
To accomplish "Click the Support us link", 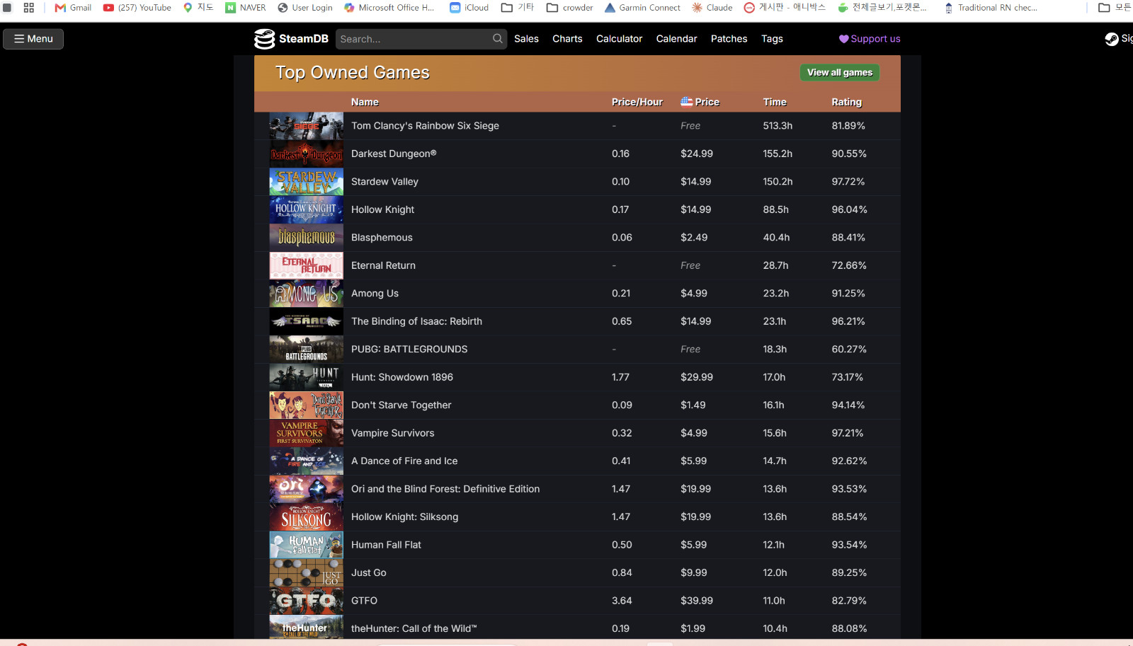I will click(870, 39).
